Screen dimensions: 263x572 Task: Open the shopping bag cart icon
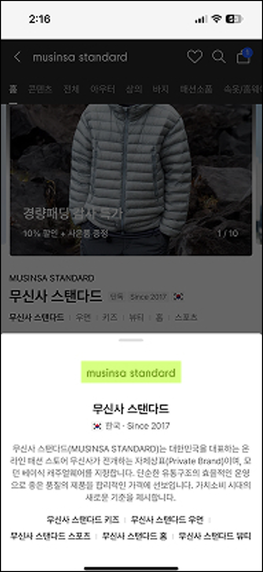click(243, 57)
